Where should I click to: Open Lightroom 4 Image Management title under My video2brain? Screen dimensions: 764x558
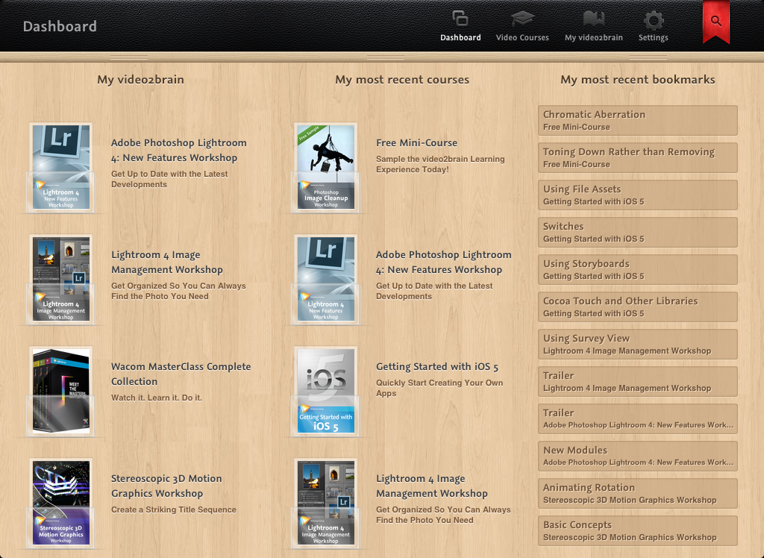coord(166,262)
